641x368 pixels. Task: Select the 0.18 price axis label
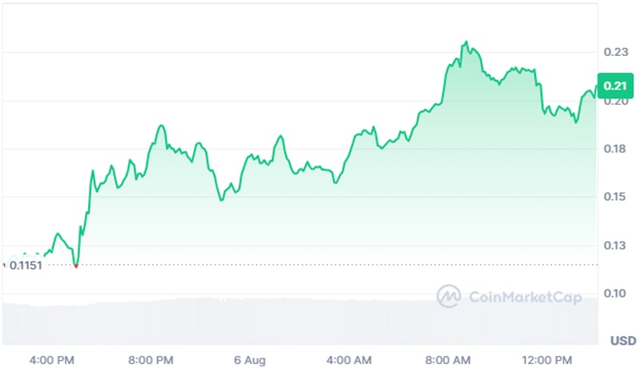616,150
